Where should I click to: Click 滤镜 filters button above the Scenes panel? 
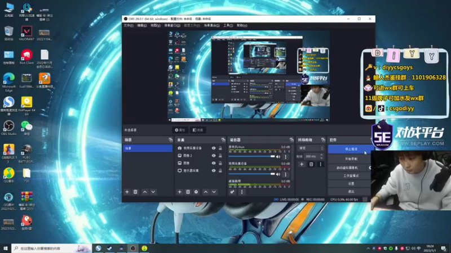pyautogui.click(x=198, y=130)
